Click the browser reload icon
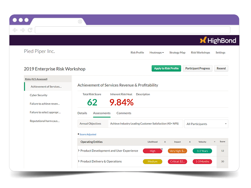Viewport: 251px width, 188px height. click(x=30, y=30)
